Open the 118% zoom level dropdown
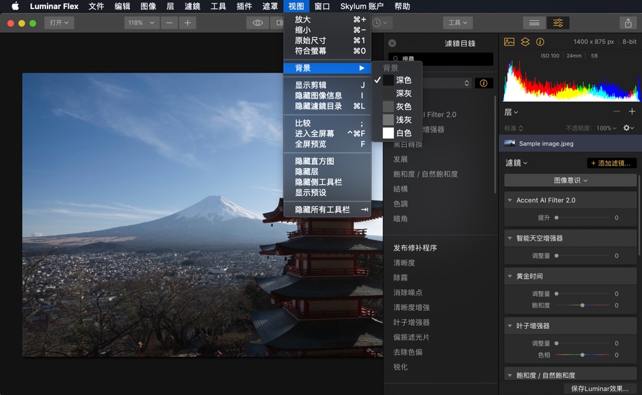 (x=142, y=22)
